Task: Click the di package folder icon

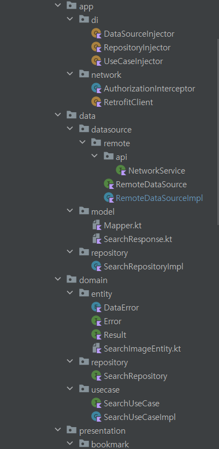Action: coord(84,20)
